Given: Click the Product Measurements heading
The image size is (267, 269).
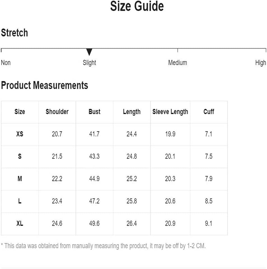Looking at the screenshot, I should click(x=44, y=85).
